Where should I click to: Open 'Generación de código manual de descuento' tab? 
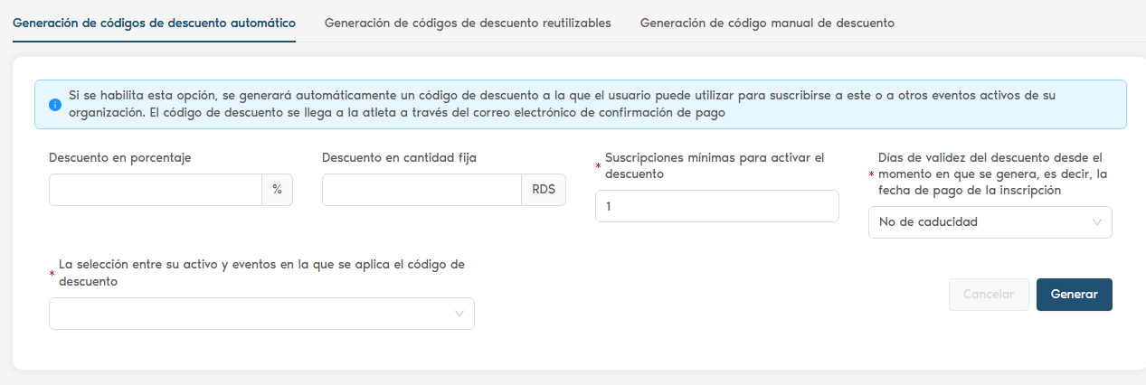pos(767,23)
